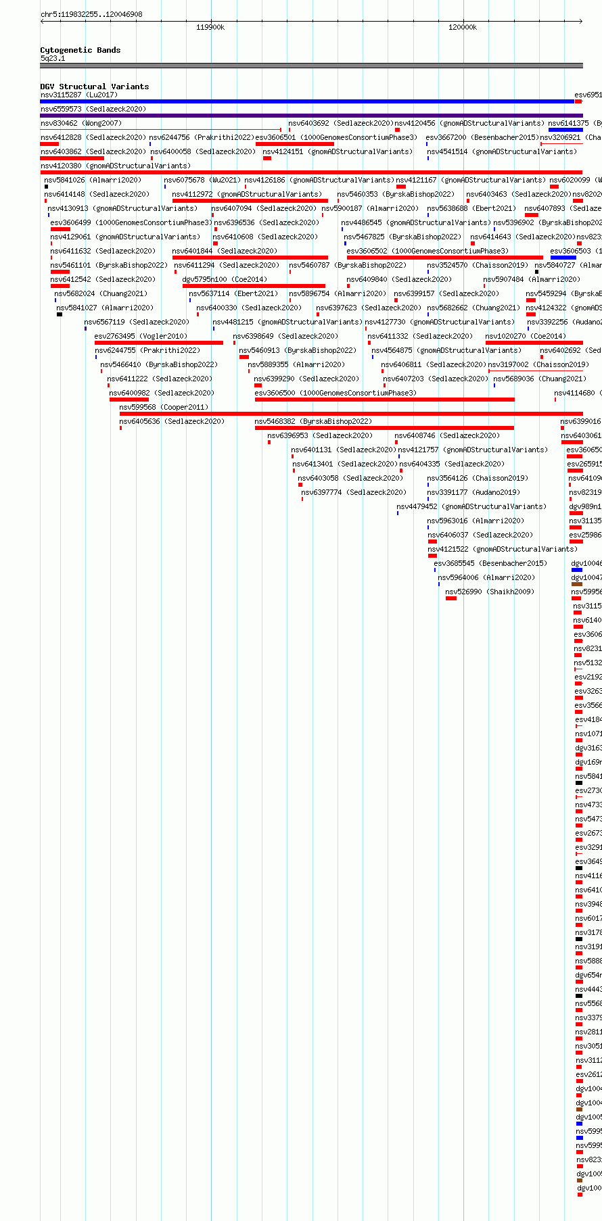This screenshot has width=602, height=1221.
Task: Open nsv5841026 (Almarri2020) variant
Action: pos(93,180)
